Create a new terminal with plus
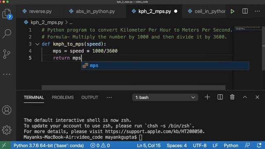Image resolution: width=265 pixels, height=149 pixels. pyautogui.click(x=207, y=97)
